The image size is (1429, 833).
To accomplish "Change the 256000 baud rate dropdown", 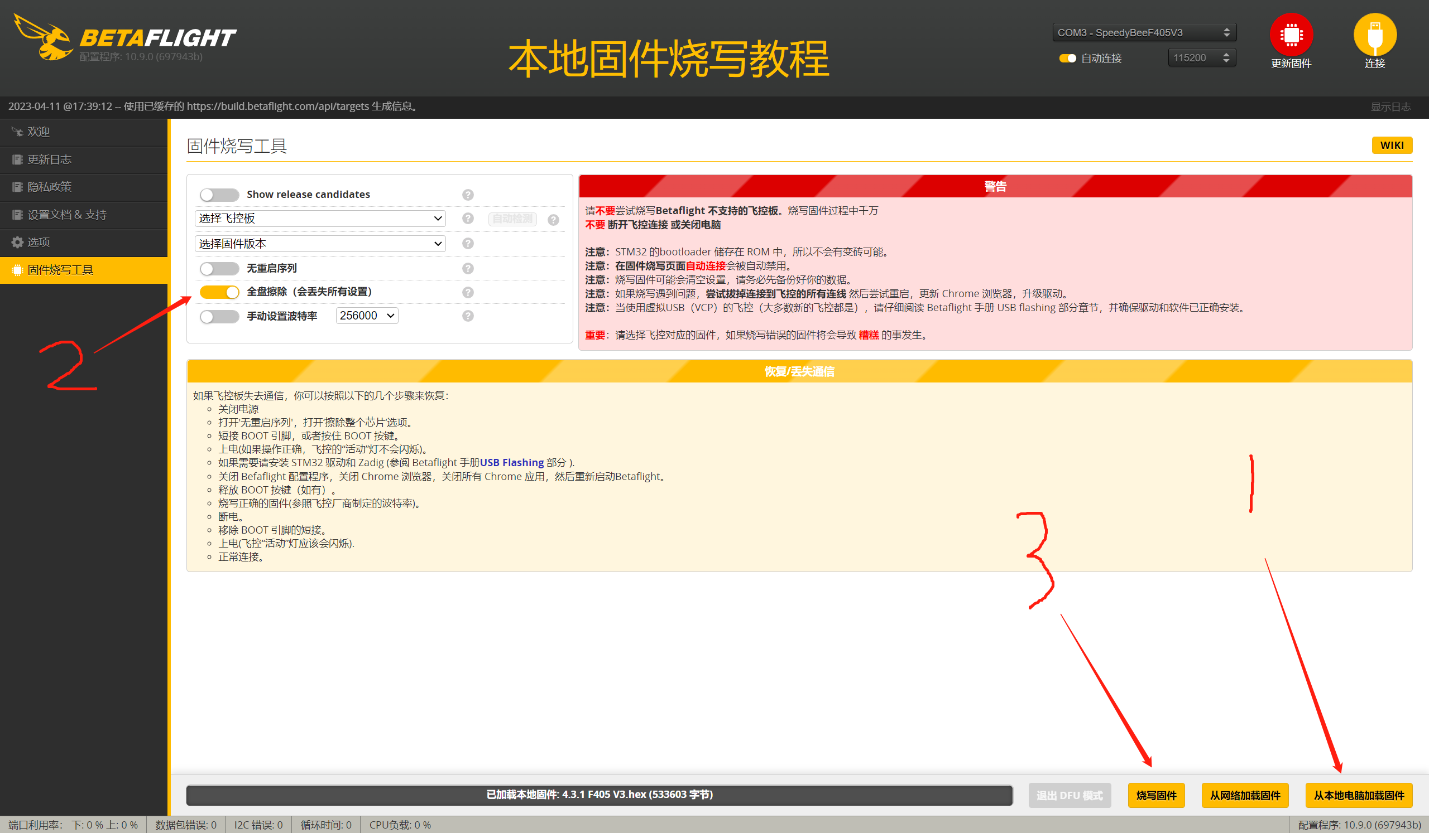I will [x=366, y=316].
